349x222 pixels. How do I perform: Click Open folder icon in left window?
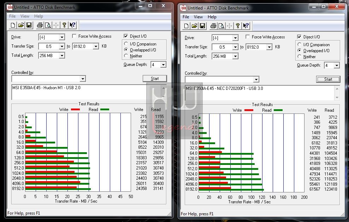coord(21,25)
